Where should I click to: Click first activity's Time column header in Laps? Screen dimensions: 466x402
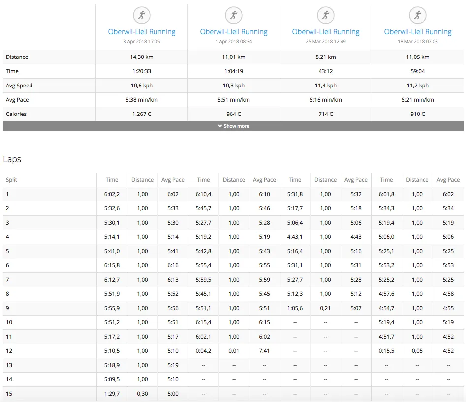click(x=112, y=180)
